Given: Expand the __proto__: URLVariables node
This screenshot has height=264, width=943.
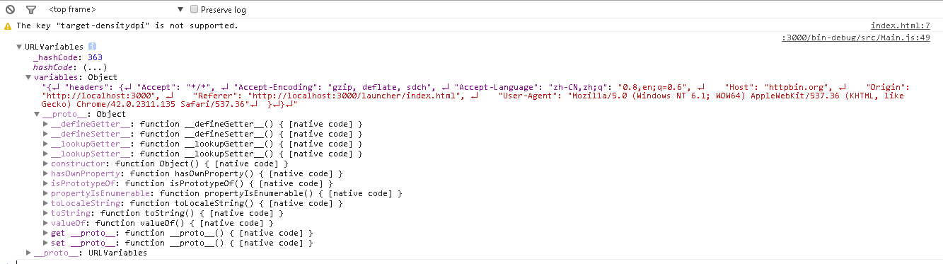Looking at the screenshot, I should click(x=28, y=253).
